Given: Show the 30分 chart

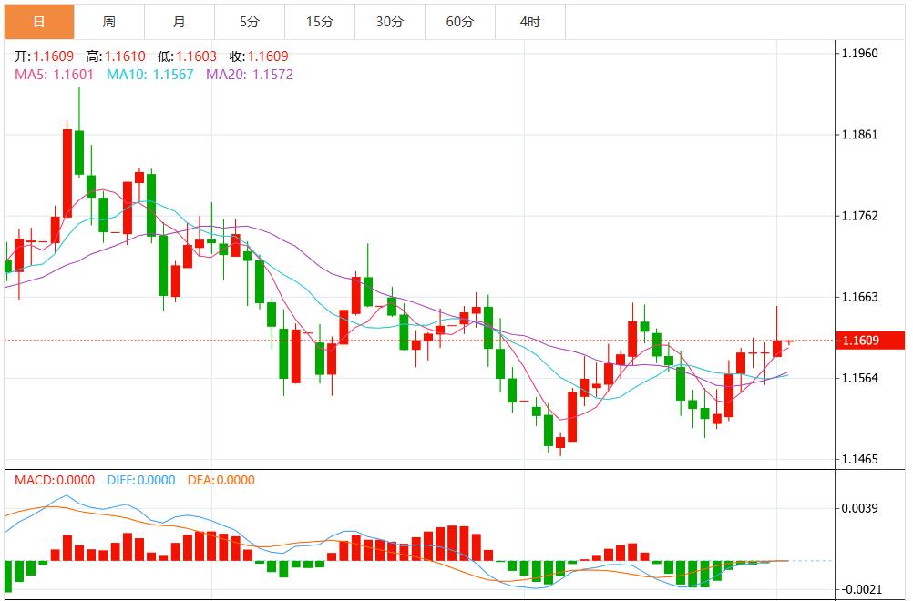Looking at the screenshot, I should [389, 22].
